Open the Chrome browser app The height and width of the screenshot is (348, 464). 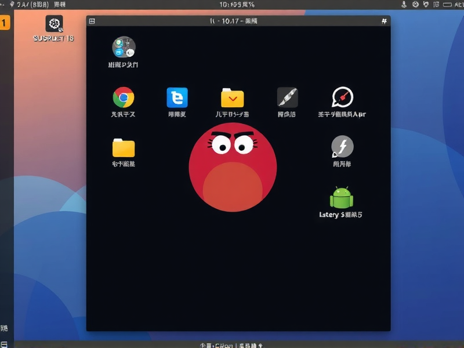click(x=124, y=97)
